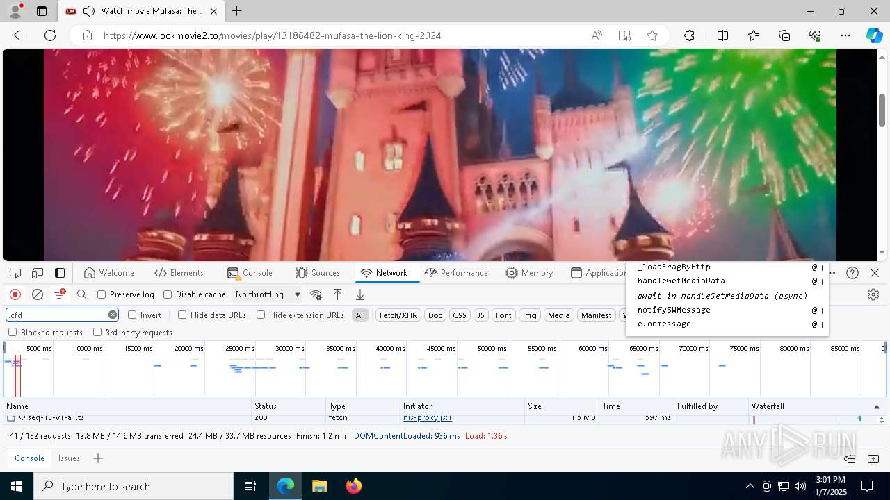This screenshot has height=500, width=890.
Task: Switch to the Elements tab
Action: [x=179, y=273]
